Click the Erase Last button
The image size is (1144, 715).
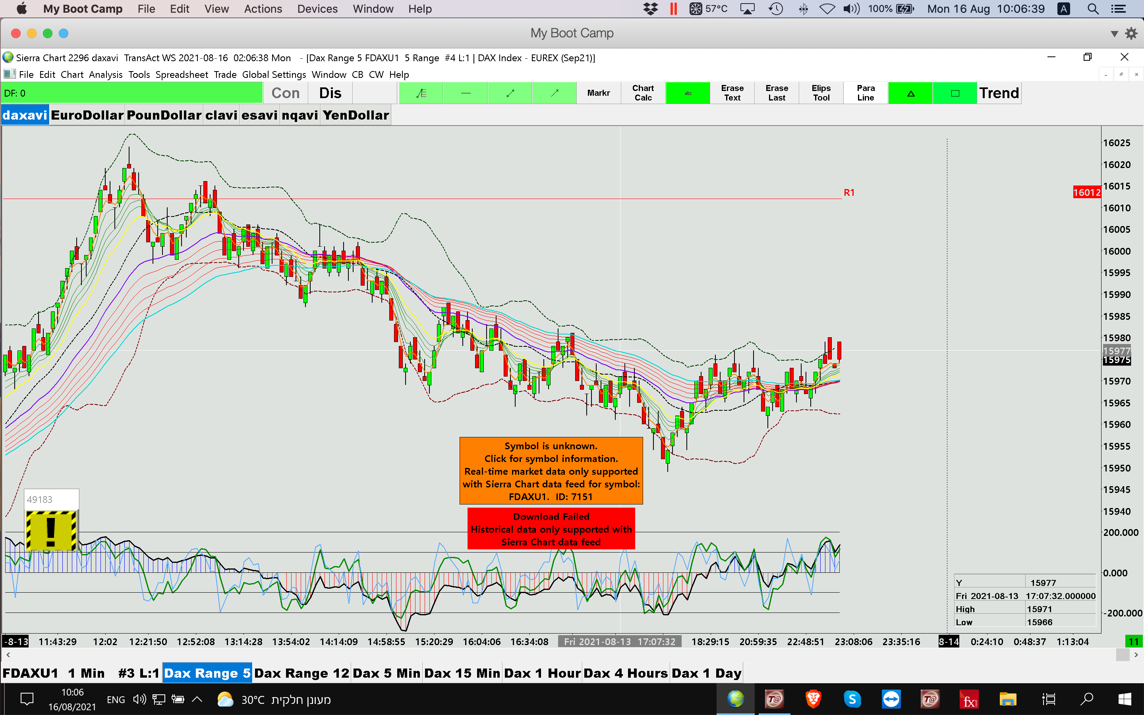tap(777, 93)
